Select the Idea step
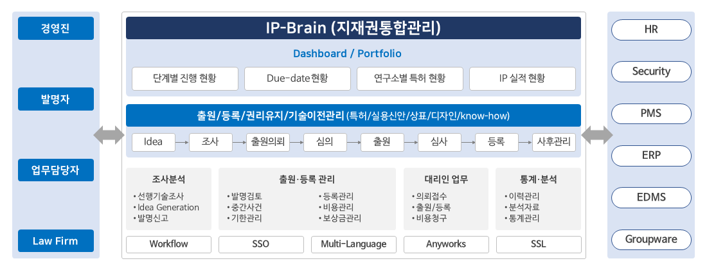Screen dimensions: 707x270 point(154,142)
